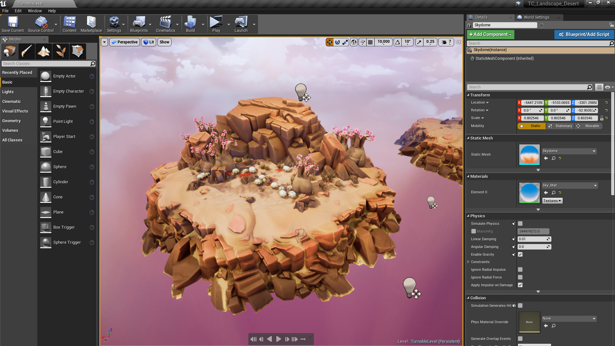The image size is (615, 346).
Task: Open the Window menu
Action: click(x=35, y=11)
